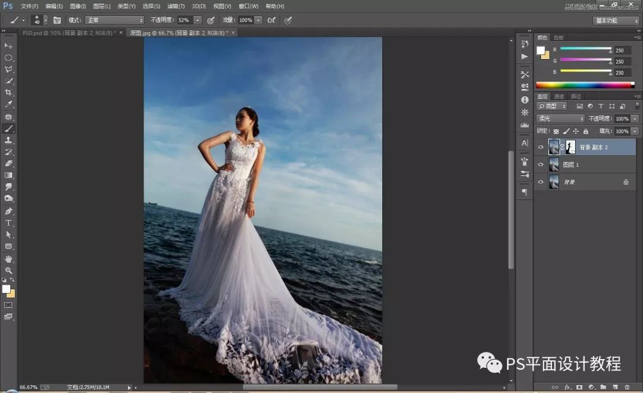Pick the Clone Stamp tool
The height and width of the screenshot is (393, 643).
8,140
